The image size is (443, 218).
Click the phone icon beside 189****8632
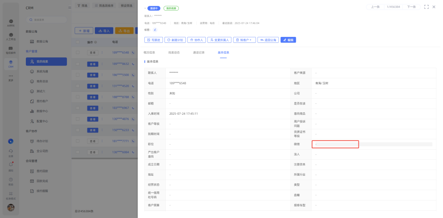tap(133, 64)
